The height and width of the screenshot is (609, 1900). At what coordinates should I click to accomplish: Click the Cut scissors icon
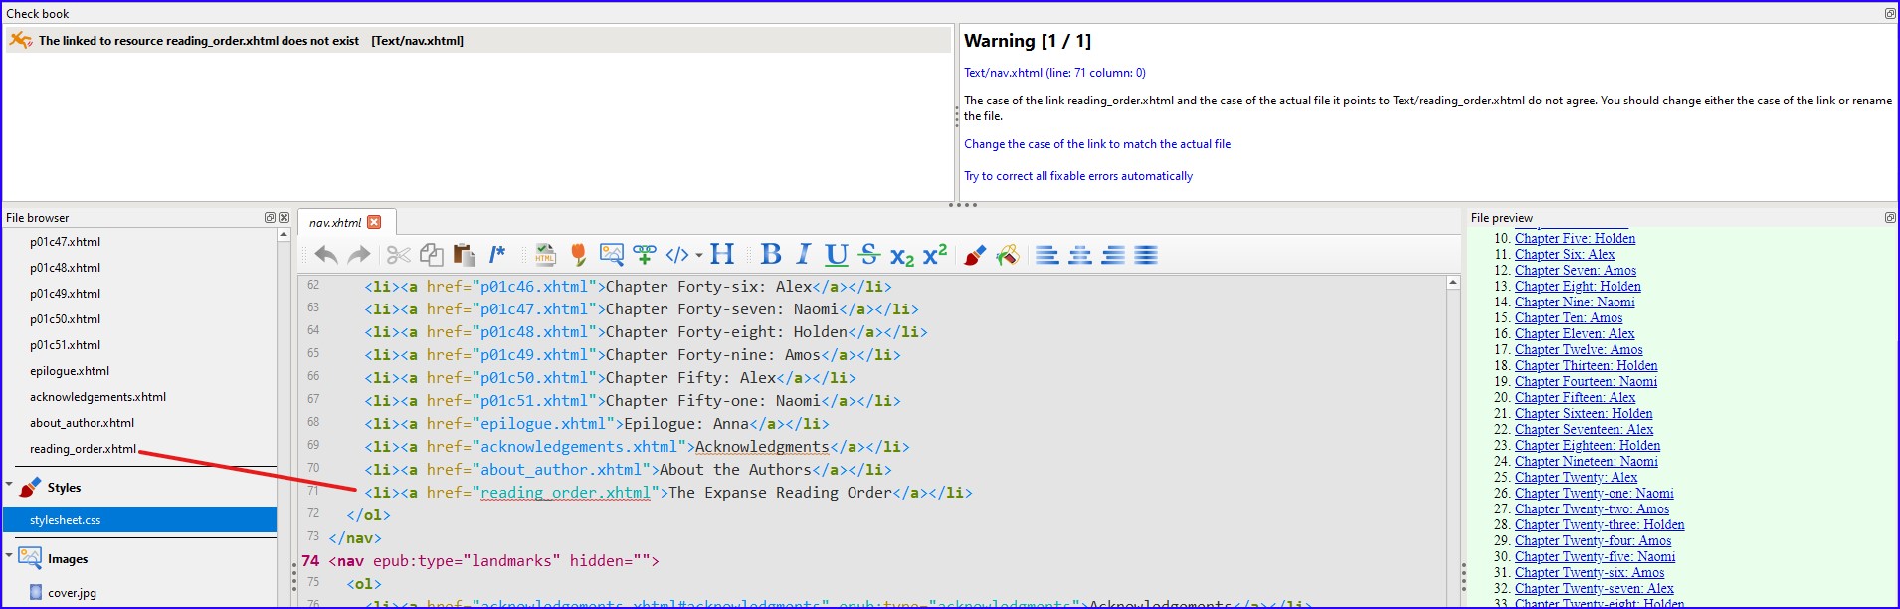[x=398, y=255]
